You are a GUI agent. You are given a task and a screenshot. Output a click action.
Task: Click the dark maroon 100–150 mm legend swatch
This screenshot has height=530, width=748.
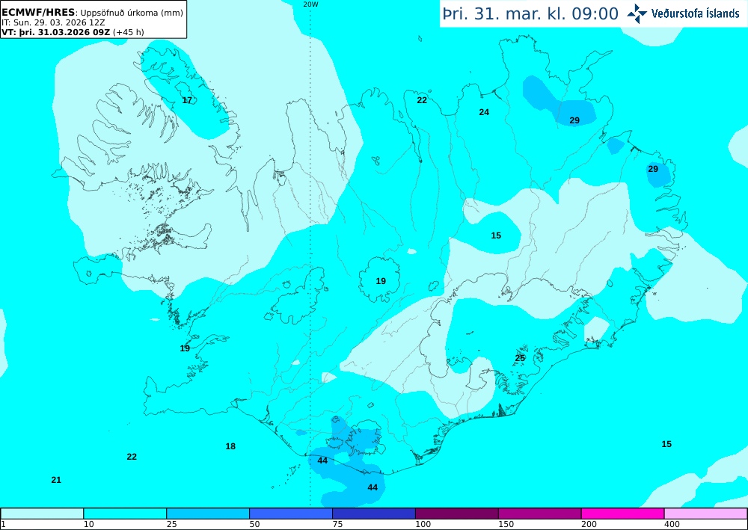coord(457,514)
